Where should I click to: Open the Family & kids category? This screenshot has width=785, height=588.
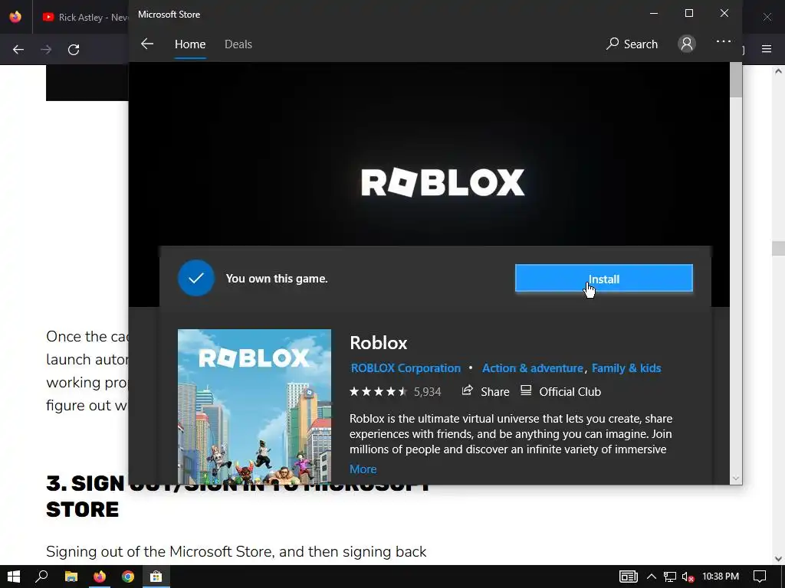(x=626, y=368)
